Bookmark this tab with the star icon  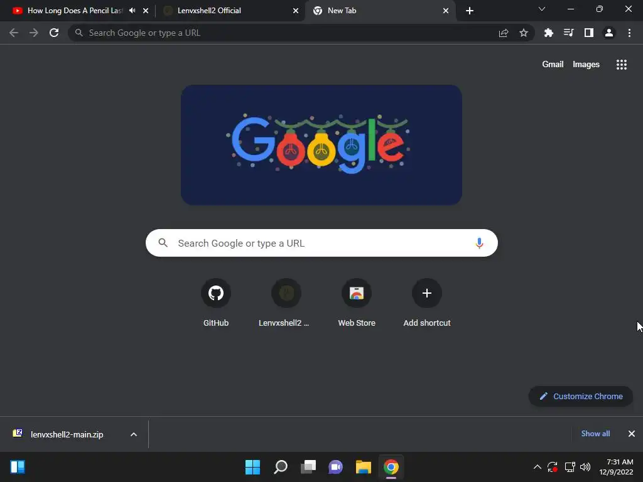point(524,33)
